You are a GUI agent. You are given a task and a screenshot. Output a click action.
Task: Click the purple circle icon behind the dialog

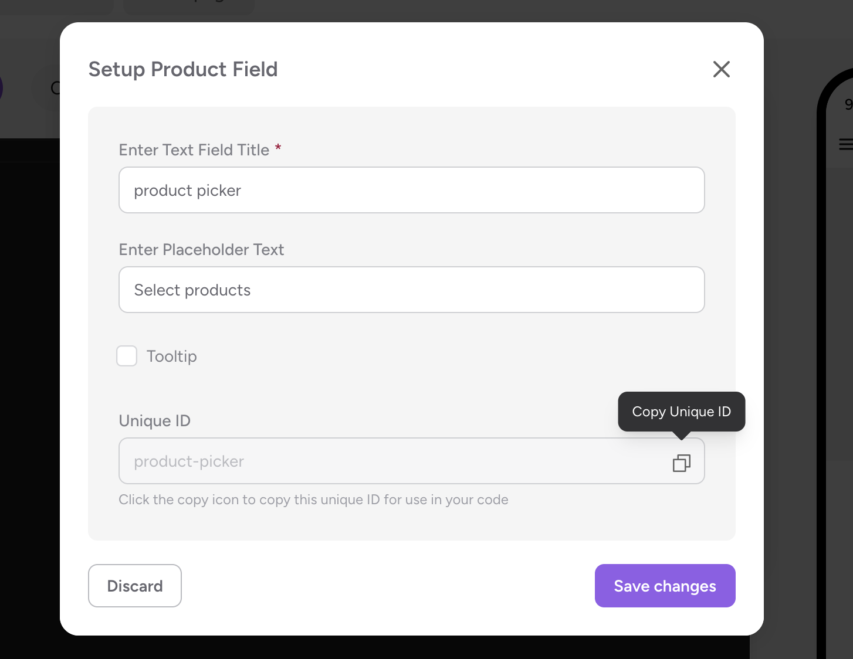click(x=1, y=88)
